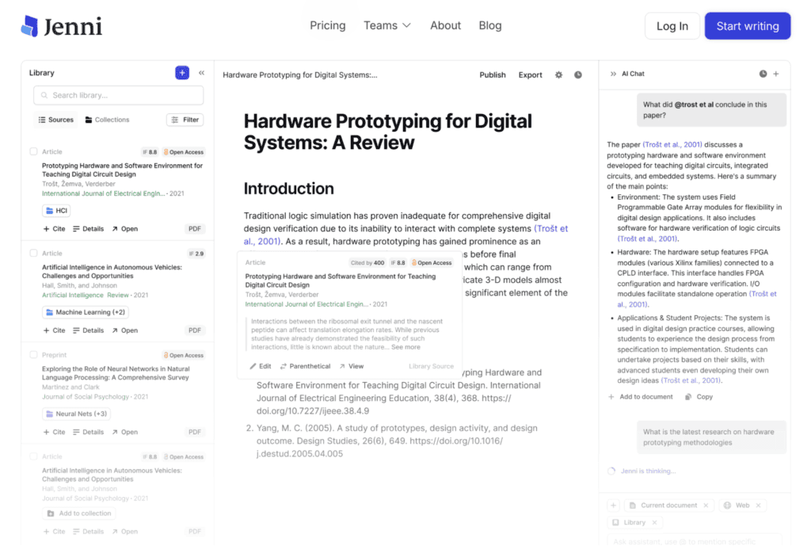Collapse the Library sidebar with double chevron
Viewport: 811px width, 546px height.
pyautogui.click(x=202, y=73)
